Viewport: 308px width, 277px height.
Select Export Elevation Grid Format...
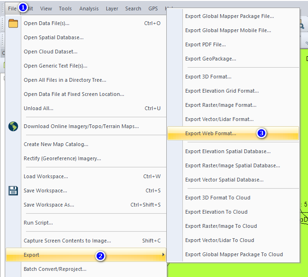(x=233, y=91)
